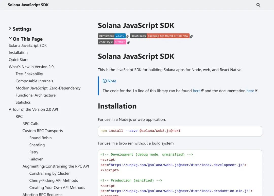This screenshot has height=196, width=274.
Task: Collapse the On This Page section chevron
Action: (x=10, y=38)
